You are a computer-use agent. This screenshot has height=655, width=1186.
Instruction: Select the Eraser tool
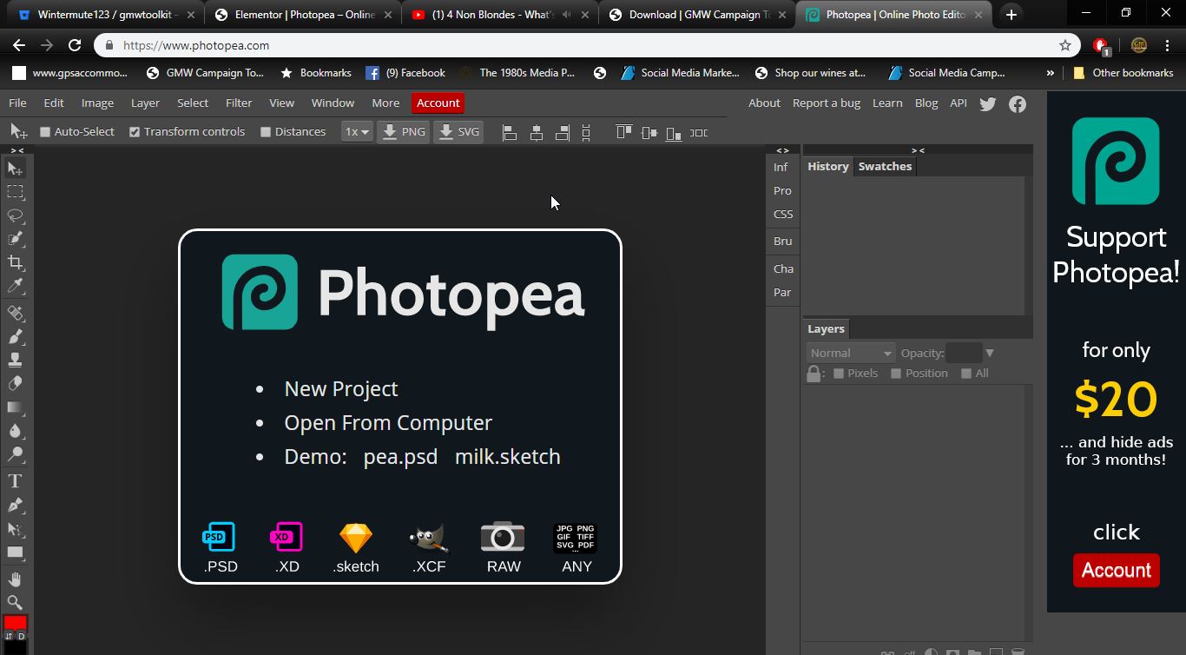[x=15, y=383]
